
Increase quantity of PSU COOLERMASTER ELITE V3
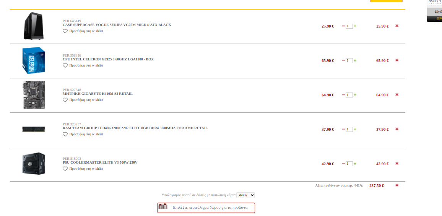tap(355, 164)
